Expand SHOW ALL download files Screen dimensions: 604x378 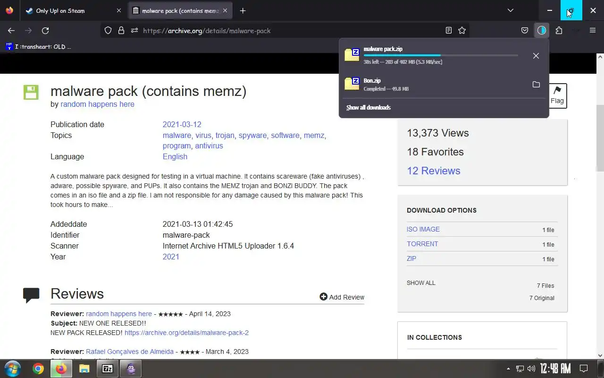(421, 283)
